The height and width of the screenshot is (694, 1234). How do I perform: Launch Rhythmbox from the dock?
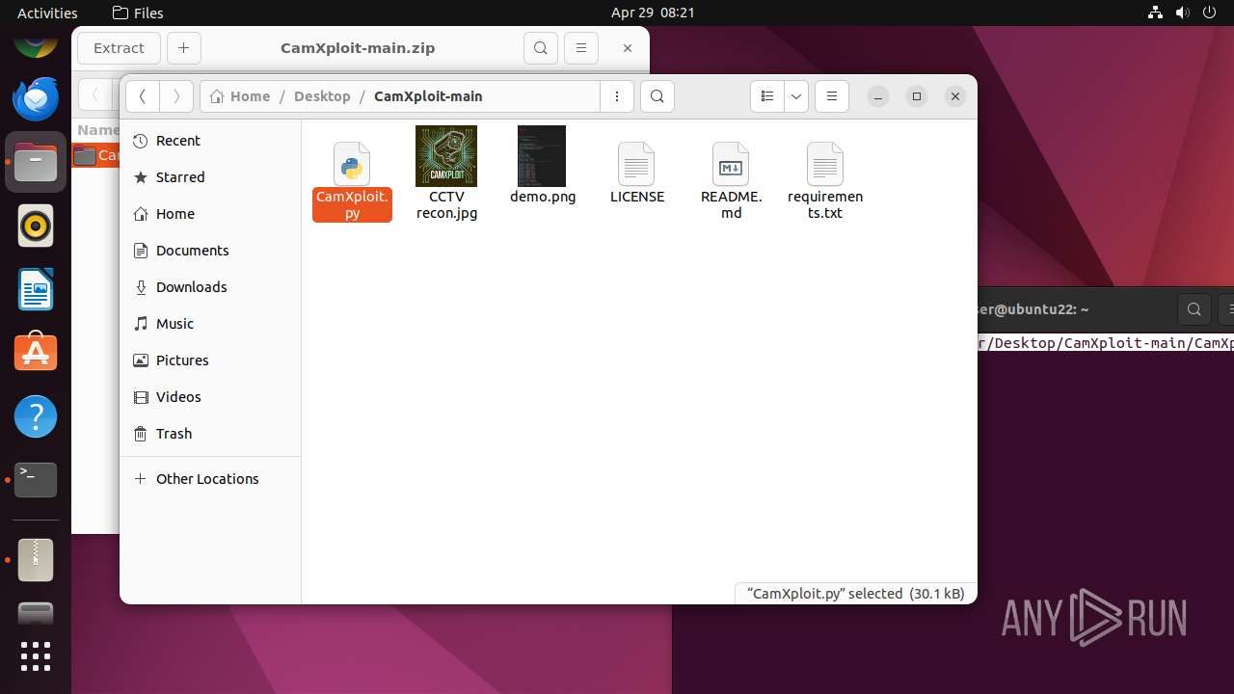pos(36,226)
